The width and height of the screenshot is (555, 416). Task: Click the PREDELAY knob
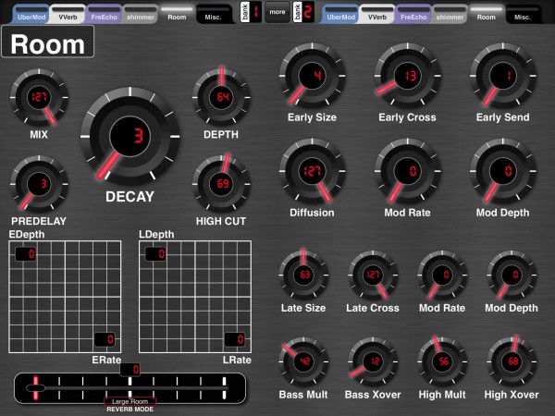[39, 184]
